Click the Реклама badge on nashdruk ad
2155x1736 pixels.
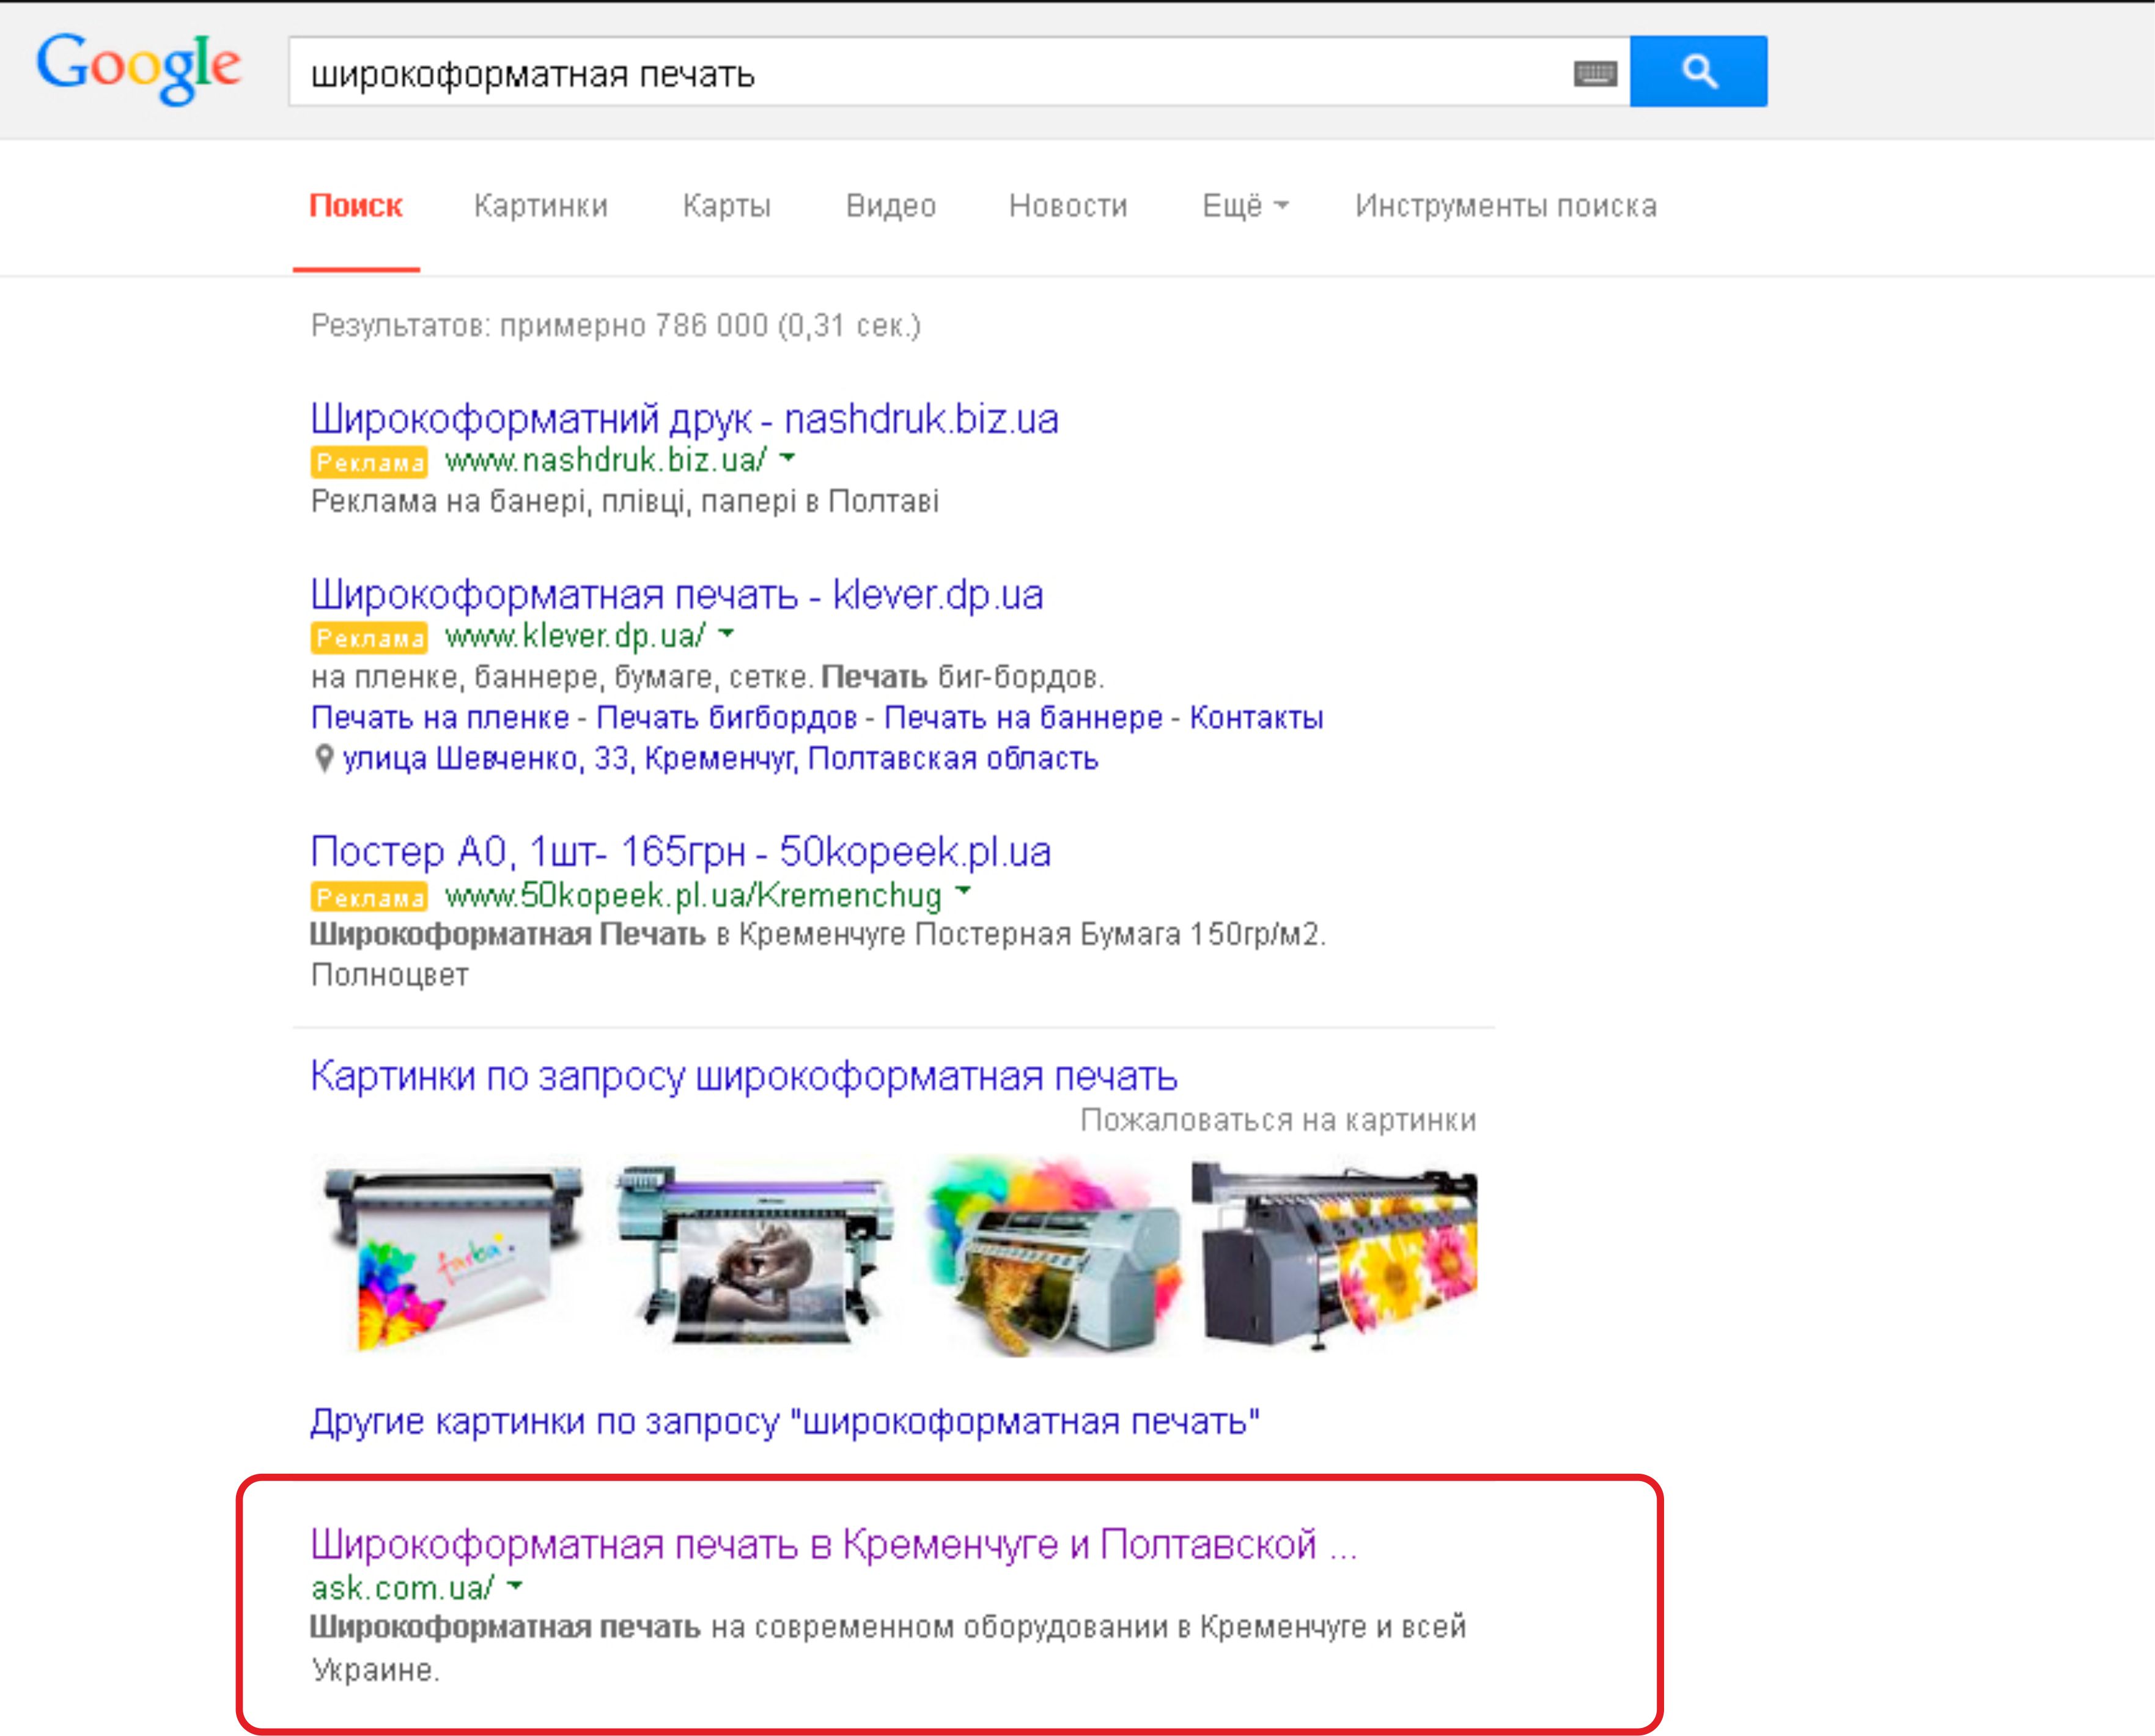click(369, 462)
